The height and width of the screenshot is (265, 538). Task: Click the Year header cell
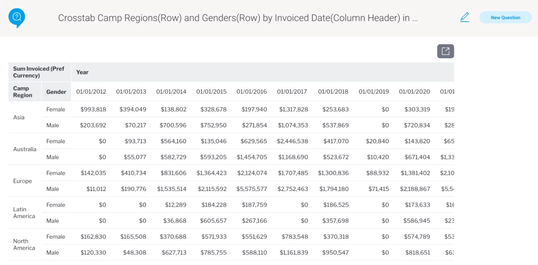click(x=82, y=72)
